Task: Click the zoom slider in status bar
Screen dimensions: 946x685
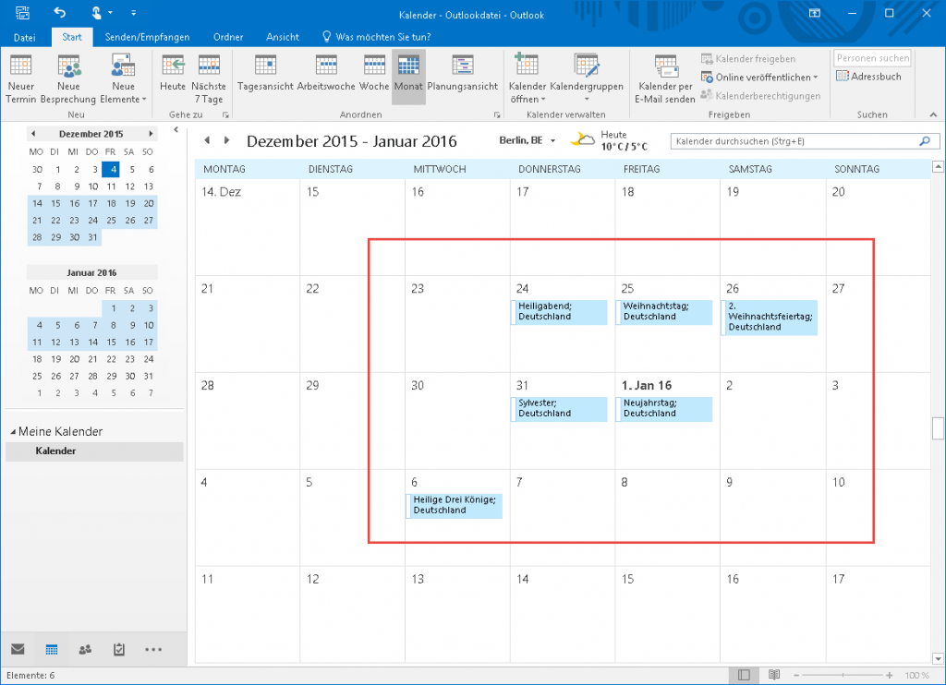Action: [847, 675]
